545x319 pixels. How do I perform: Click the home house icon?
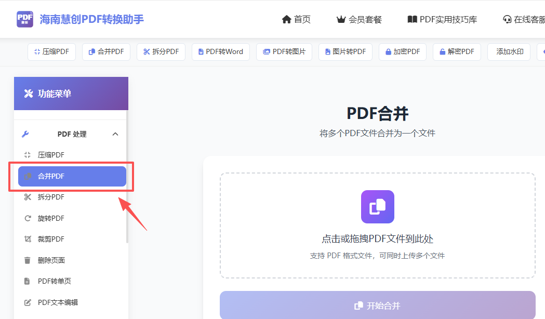286,19
